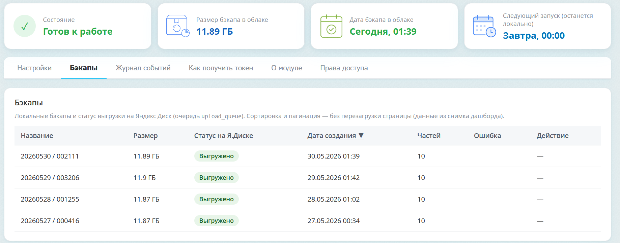Click action dash in 20260527 row

click(540, 221)
